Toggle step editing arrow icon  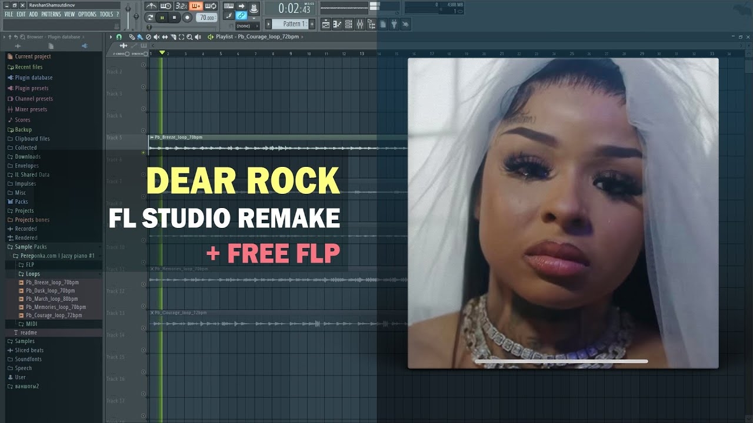click(x=241, y=6)
